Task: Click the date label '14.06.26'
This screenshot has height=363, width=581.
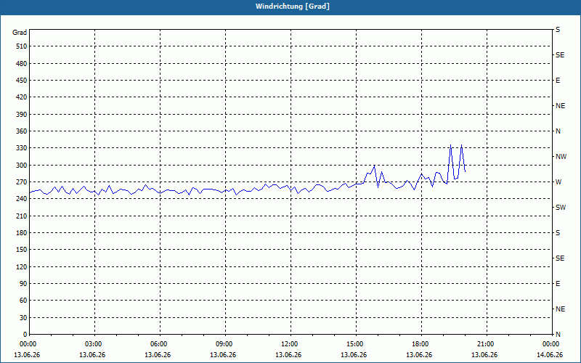Action: pyautogui.click(x=550, y=355)
